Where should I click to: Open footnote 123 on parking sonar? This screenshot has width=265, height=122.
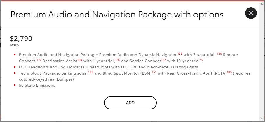(90, 72)
